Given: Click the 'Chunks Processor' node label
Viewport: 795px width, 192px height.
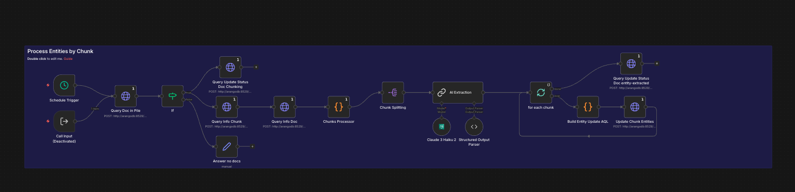Looking at the screenshot, I should (x=338, y=122).
